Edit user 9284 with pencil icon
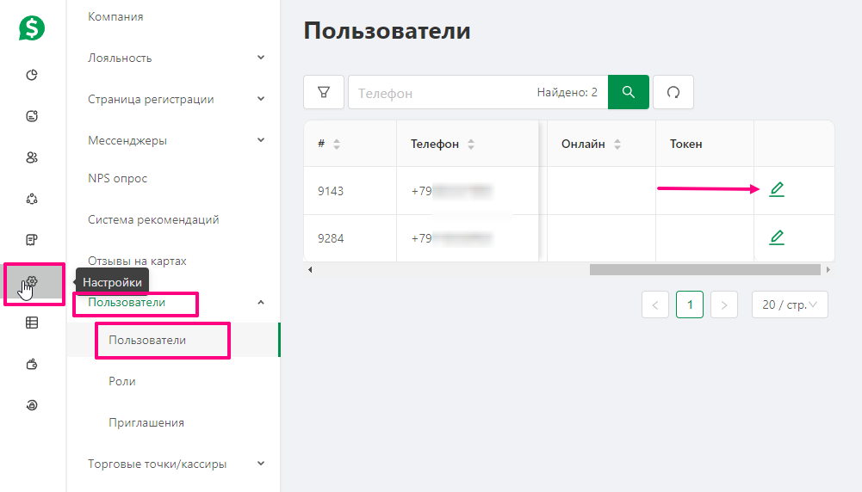This screenshot has height=492, width=862. (x=777, y=237)
